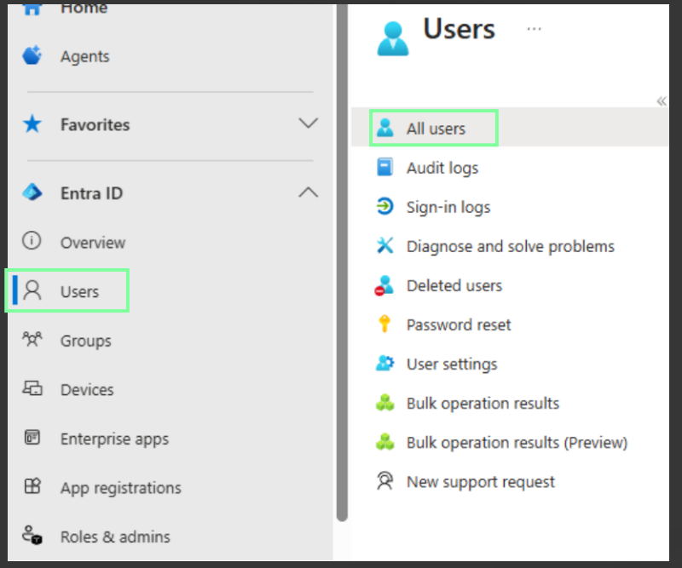Screen dimensions: 682x568
Task: Click the Entra ID diamond logo icon
Action: (x=32, y=192)
